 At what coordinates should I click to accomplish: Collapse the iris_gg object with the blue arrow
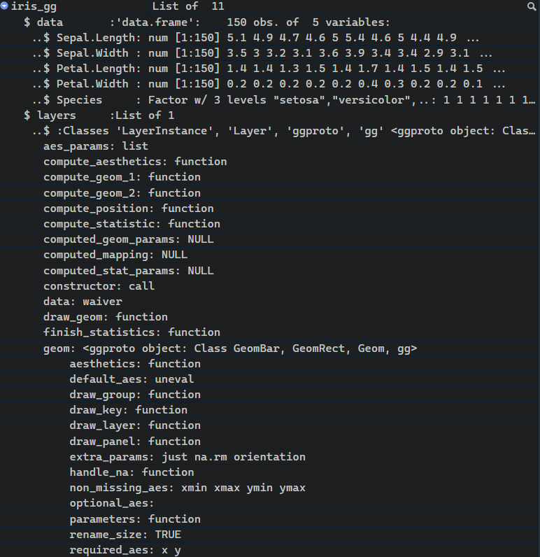pyautogui.click(x=5, y=6)
